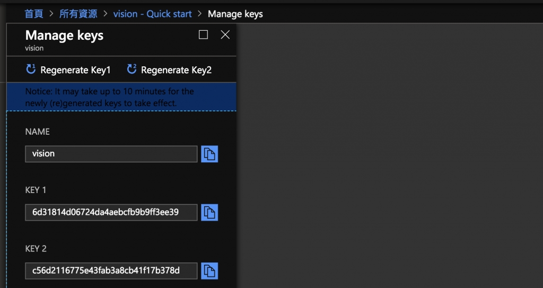Screen dimensions: 543x288
Task: Return to vision - Quick start breadcrumb
Action: click(152, 14)
